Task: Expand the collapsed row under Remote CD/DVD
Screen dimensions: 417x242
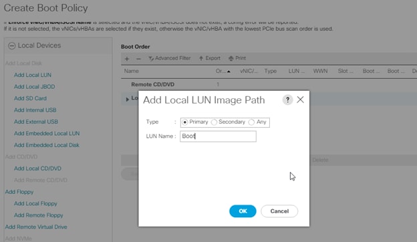Action: 128,99
